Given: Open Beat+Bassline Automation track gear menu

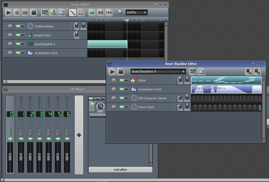Looking at the screenshot, I should pyautogui.click(x=114, y=89).
